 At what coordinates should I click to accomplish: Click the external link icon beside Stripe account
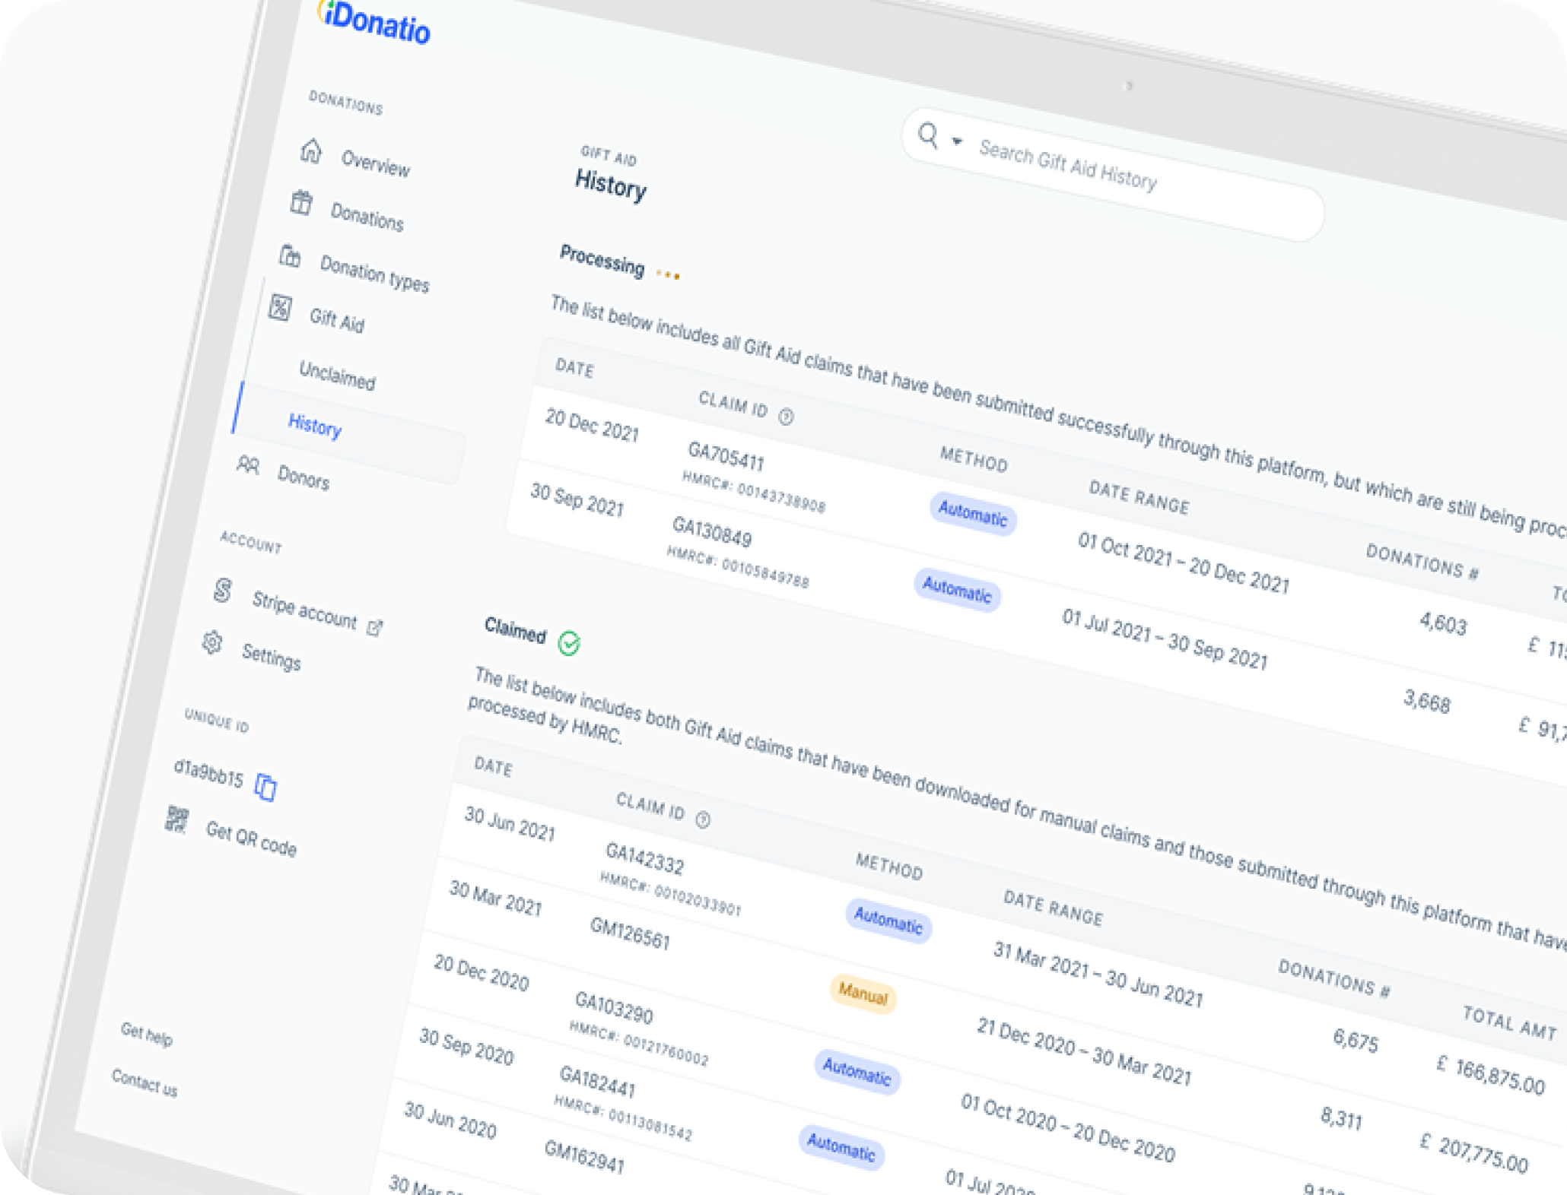tap(375, 628)
